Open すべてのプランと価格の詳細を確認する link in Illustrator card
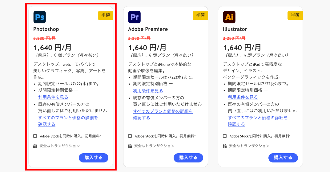Image resolution: width=330 pixels, height=172 pixels. [258, 121]
